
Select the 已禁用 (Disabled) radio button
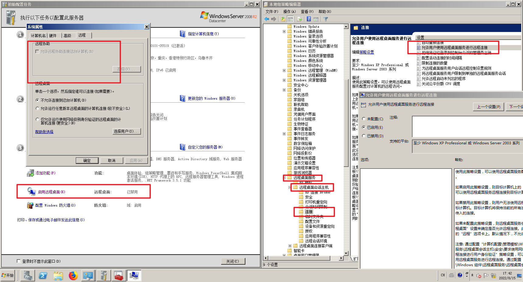pyautogui.click(x=364, y=136)
